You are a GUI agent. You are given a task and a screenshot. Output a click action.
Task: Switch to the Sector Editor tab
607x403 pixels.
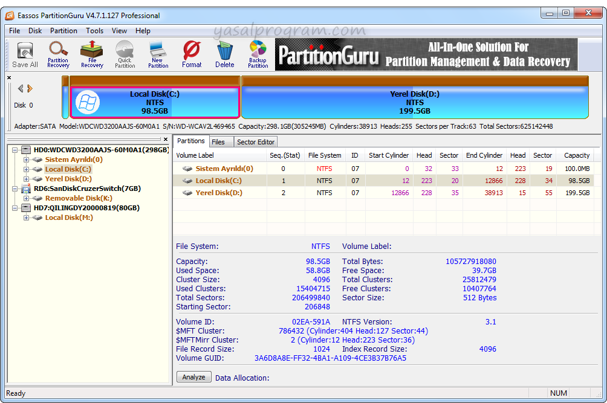tap(256, 142)
